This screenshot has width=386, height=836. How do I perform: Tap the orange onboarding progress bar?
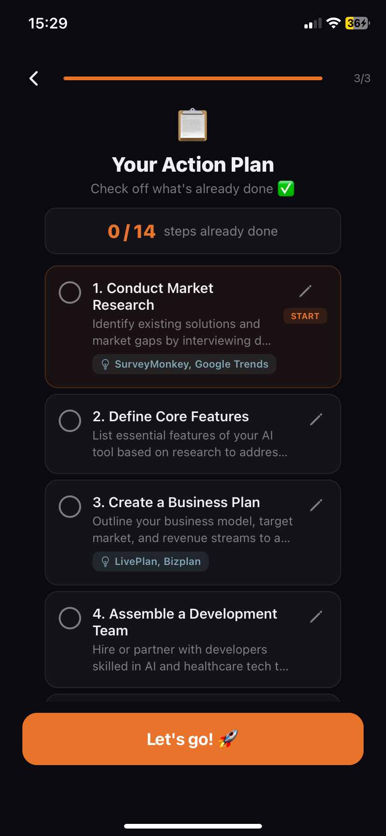[x=193, y=78]
